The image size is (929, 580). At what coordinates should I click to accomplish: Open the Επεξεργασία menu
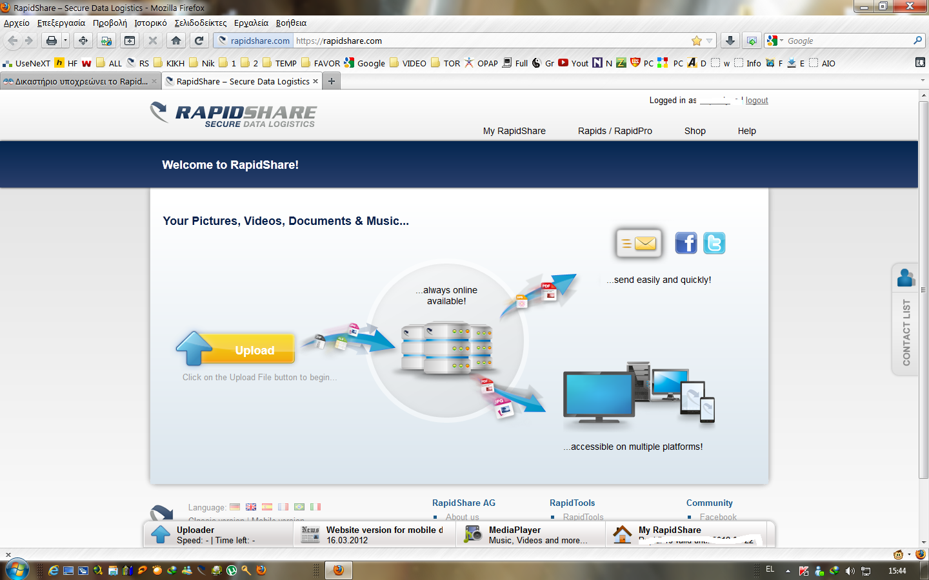click(x=61, y=23)
